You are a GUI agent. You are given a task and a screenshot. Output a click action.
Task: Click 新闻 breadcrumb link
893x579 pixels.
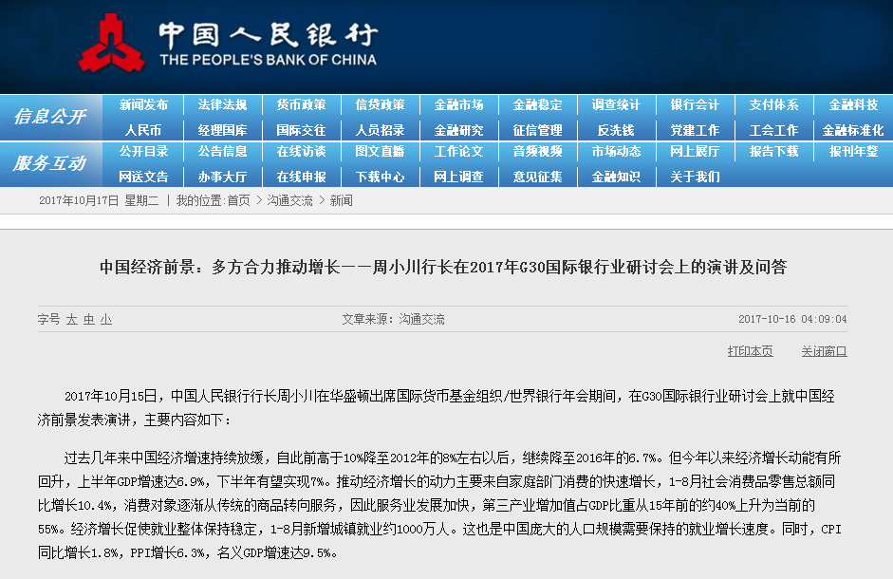coord(341,200)
